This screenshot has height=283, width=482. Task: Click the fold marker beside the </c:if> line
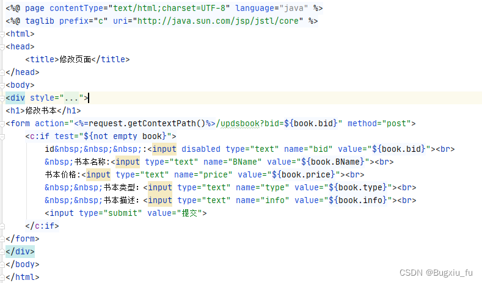click(x=2, y=226)
